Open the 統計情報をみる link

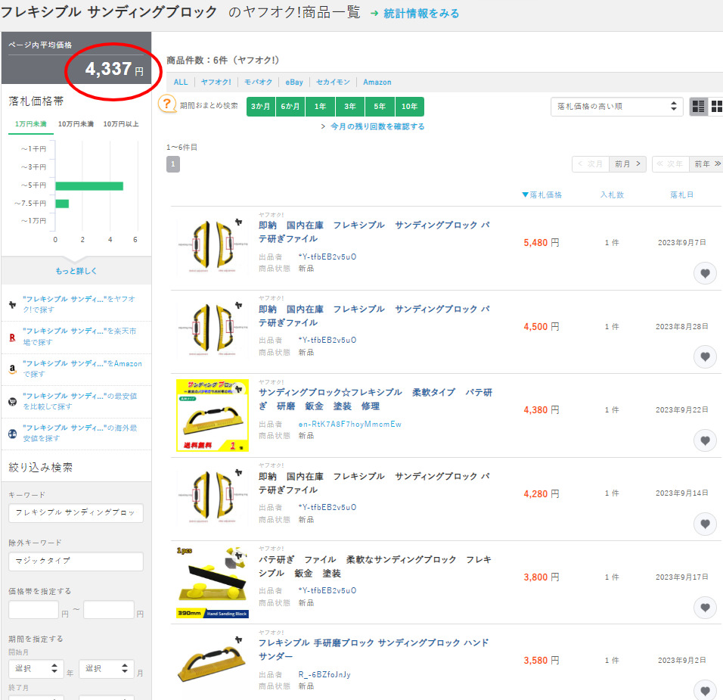(414, 13)
